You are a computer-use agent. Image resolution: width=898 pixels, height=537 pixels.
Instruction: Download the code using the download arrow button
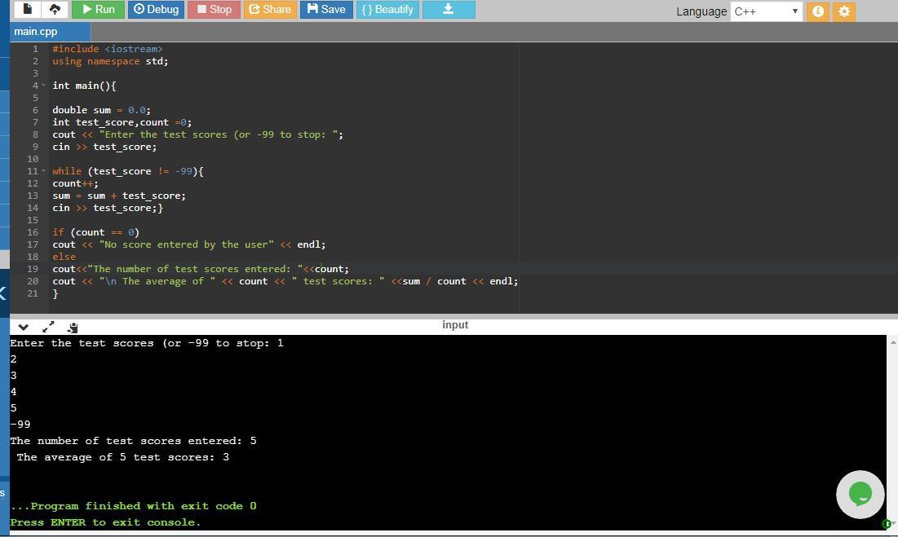coord(448,10)
